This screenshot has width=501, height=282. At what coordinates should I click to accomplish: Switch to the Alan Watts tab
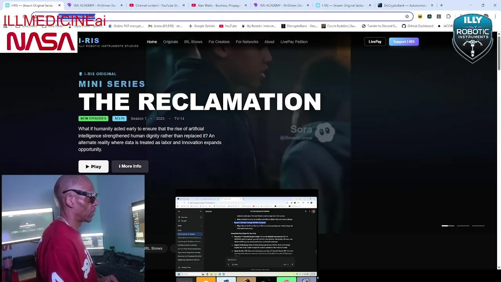[x=219, y=5]
